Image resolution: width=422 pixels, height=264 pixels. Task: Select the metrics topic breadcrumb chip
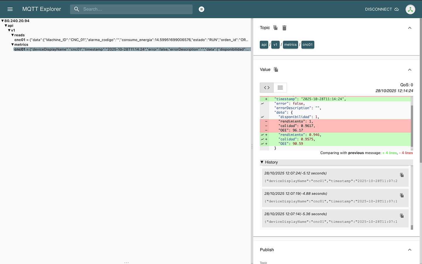pyautogui.click(x=290, y=45)
